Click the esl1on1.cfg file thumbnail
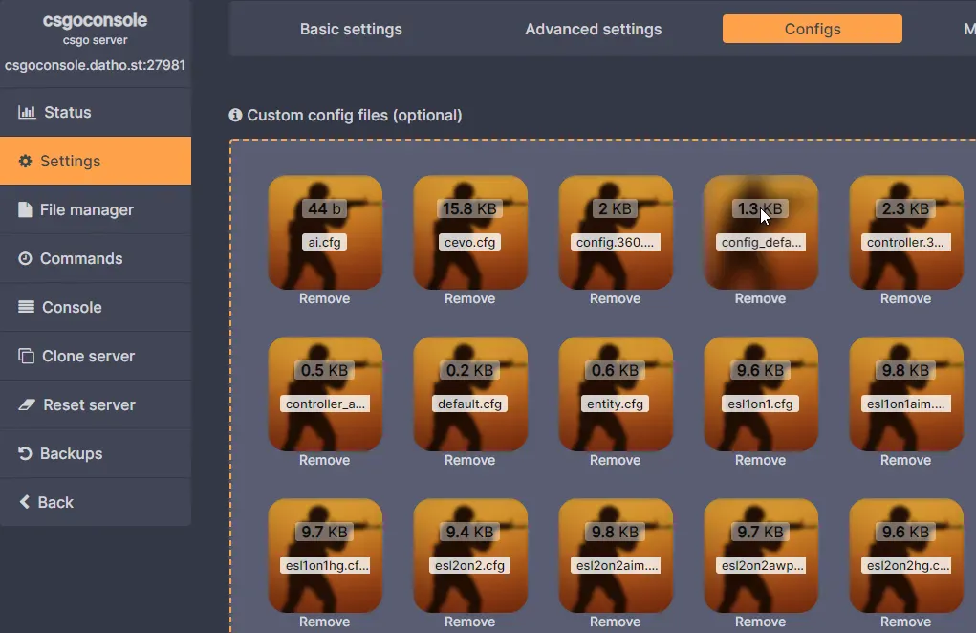976x633 pixels. coord(760,394)
